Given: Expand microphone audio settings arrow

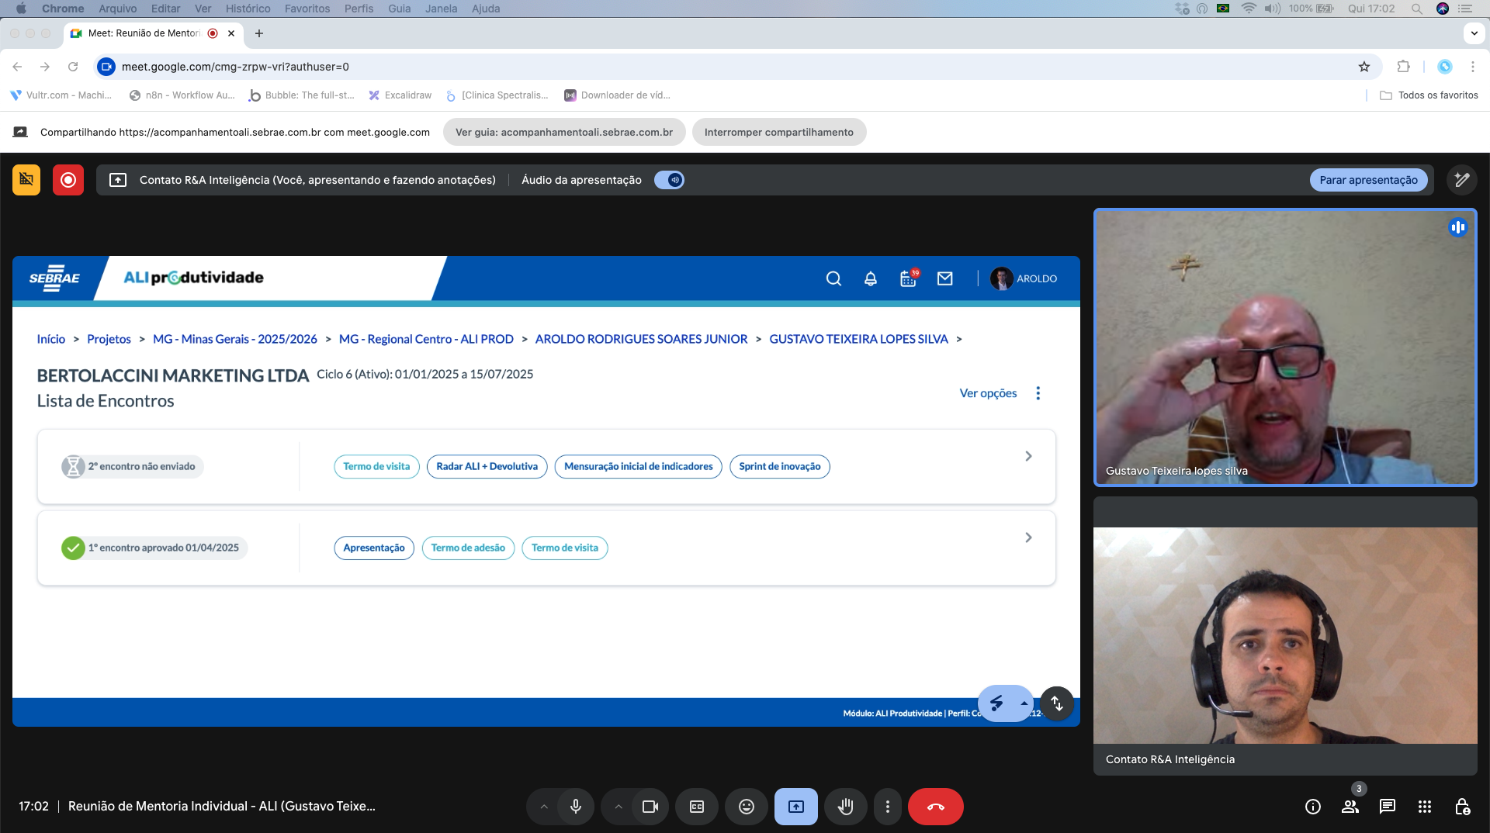Looking at the screenshot, I should [544, 807].
